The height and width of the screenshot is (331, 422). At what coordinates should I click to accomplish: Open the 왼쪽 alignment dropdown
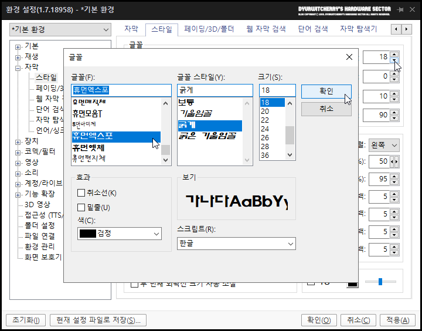click(384, 146)
